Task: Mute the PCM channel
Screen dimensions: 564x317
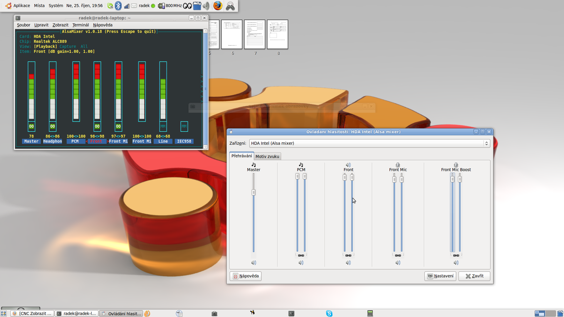Action: (301, 263)
